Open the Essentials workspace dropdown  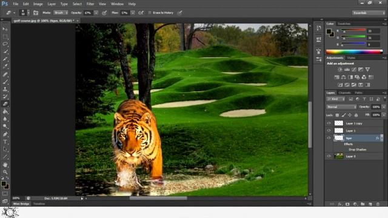pos(369,13)
